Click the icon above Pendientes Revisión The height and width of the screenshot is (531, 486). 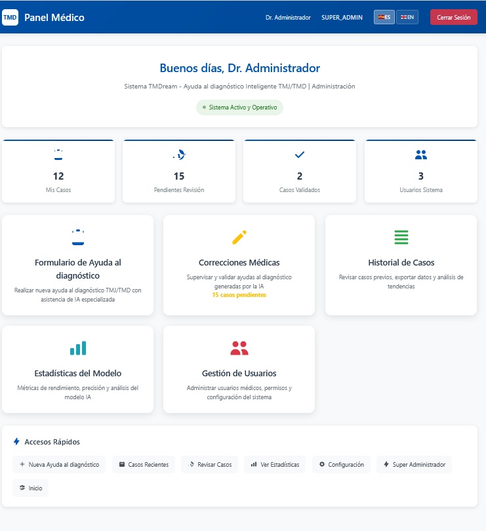[x=179, y=155]
